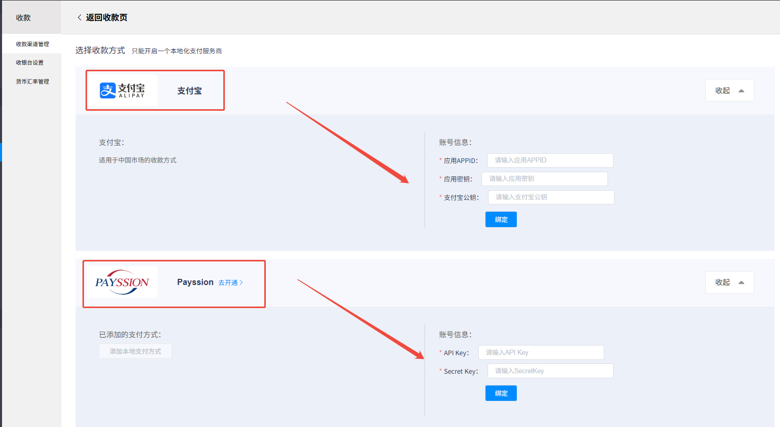Open 收银台设置 in the sidebar
The width and height of the screenshot is (780, 427).
pos(30,63)
